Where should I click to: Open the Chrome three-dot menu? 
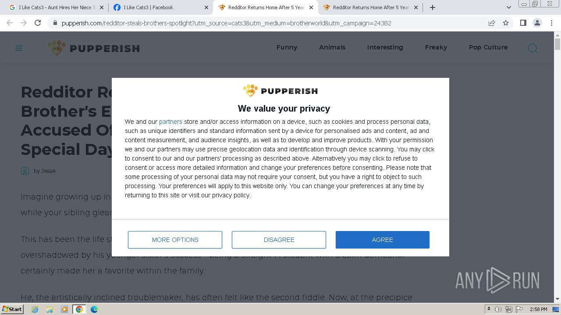pyautogui.click(x=551, y=23)
